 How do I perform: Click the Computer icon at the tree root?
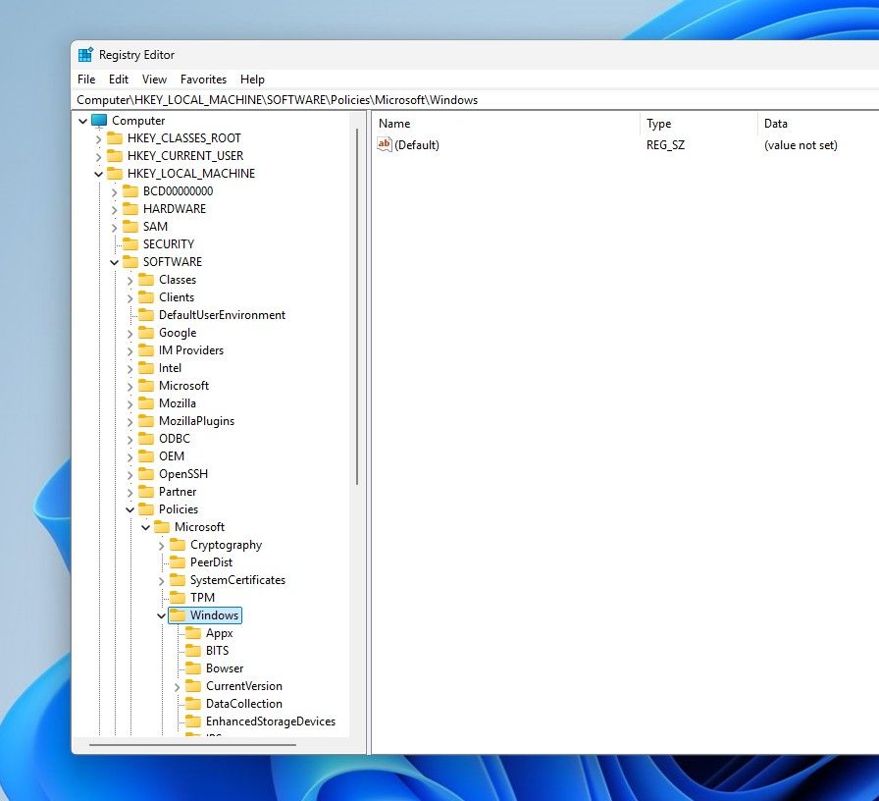(x=99, y=120)
